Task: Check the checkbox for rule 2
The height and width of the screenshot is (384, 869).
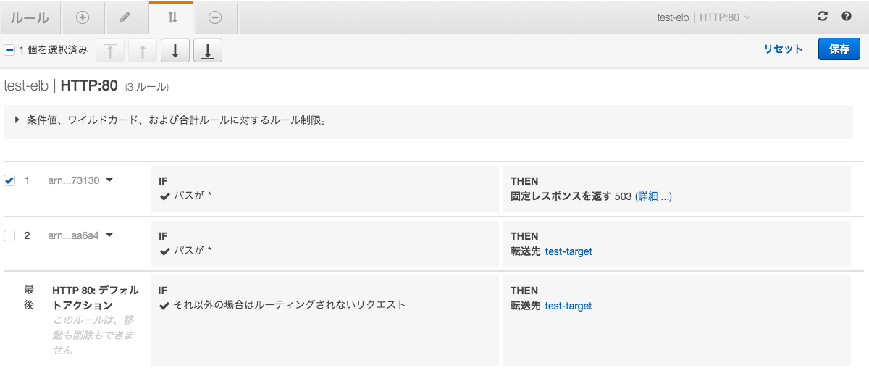Action: pos(9,235)
